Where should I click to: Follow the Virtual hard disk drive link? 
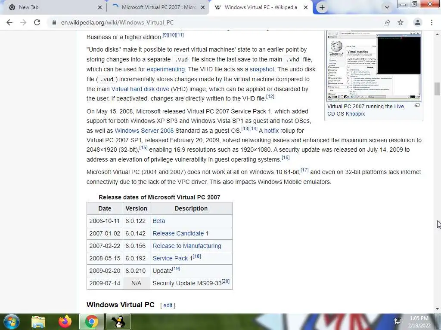click(140, 89)
